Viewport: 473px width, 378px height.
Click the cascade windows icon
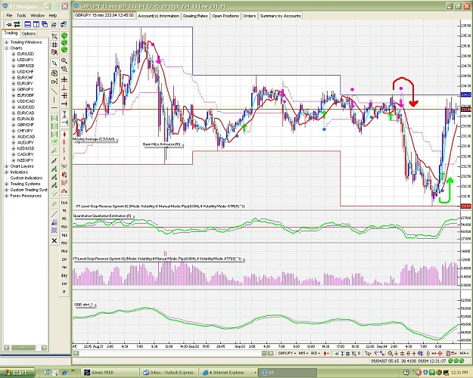pyautogui.click(x=45, y=24)
